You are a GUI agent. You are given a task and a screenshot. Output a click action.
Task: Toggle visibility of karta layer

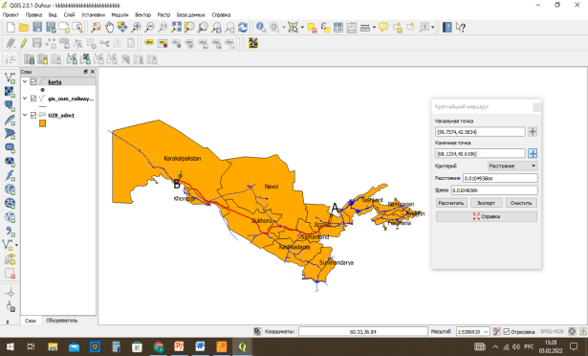(33, 82)
